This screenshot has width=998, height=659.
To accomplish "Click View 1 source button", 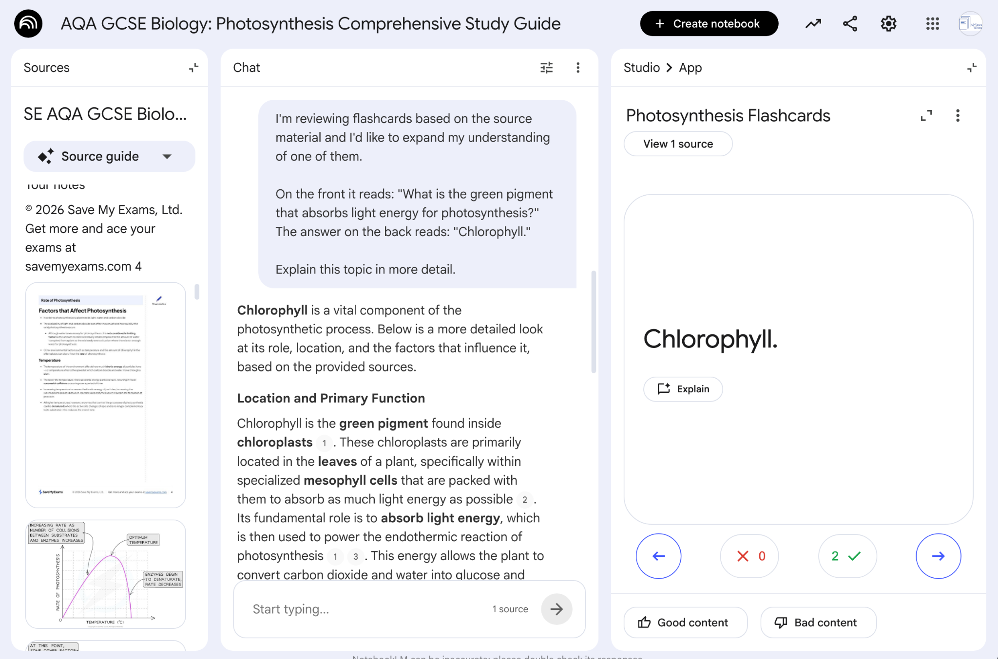I will click(678, 144).
